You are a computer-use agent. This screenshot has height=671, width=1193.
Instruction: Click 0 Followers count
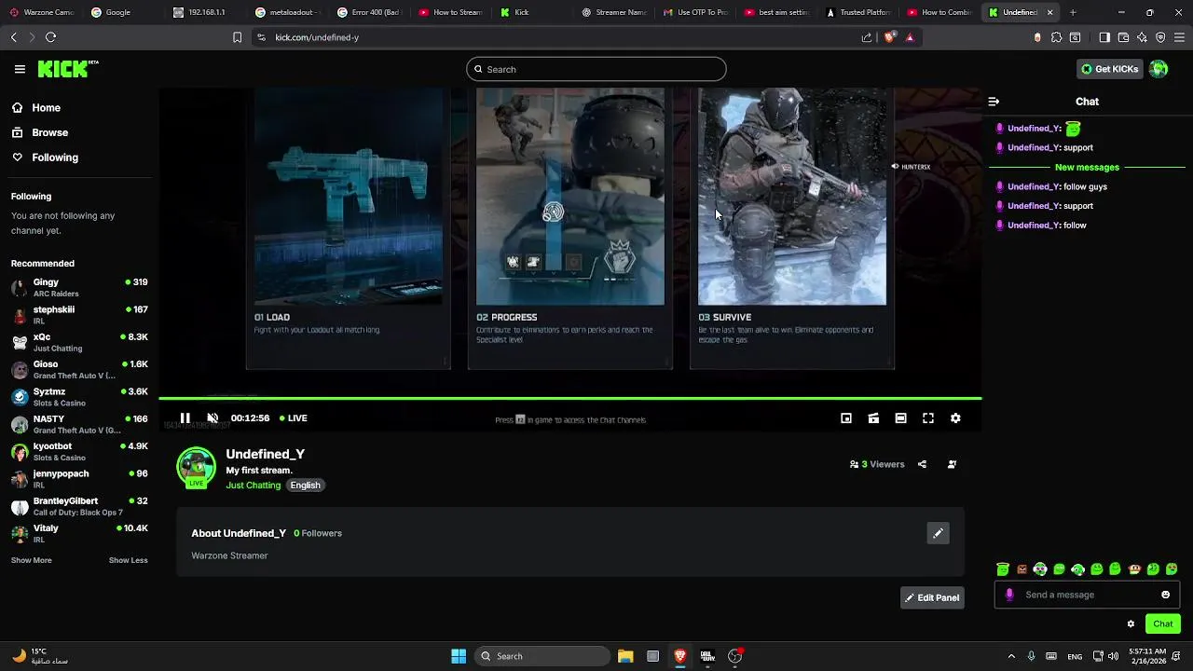click(x=318, y=533)
